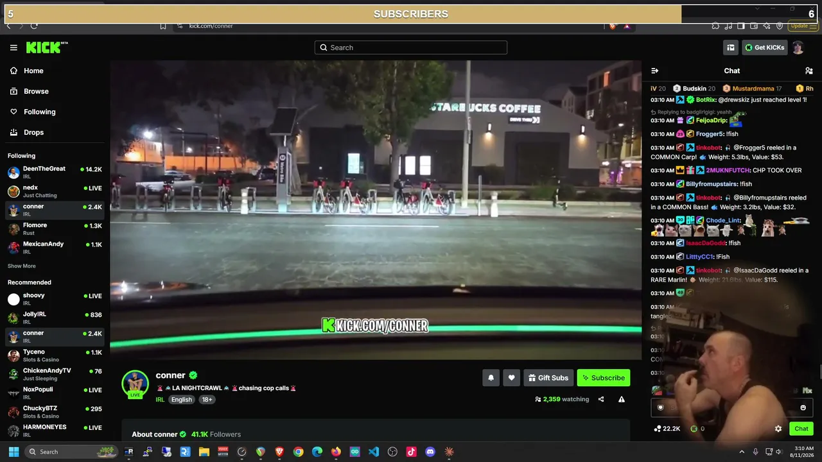Open Google Chrome from the taskbar
This screenshot has width=822, height=462.
pyautogui.click(x=298, y=452)
